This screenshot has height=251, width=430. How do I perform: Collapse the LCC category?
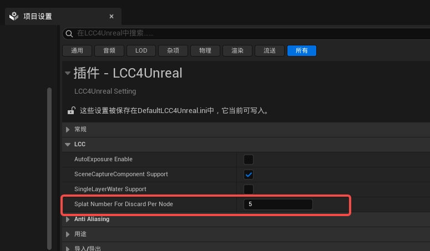[68, 144]
